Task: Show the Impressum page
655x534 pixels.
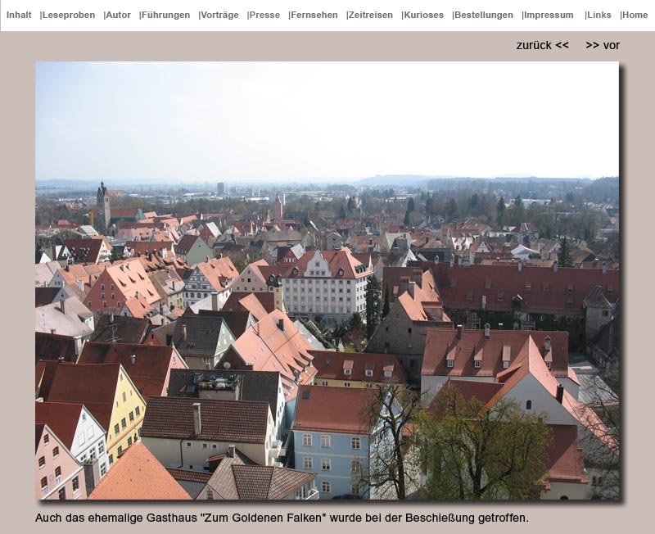Action: (x=549, y=15)
